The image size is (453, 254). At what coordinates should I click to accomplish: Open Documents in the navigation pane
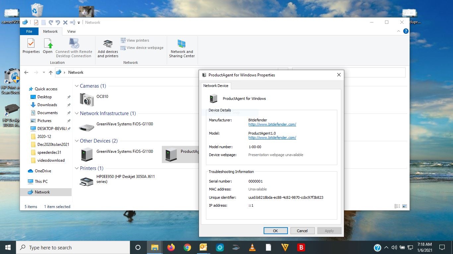(47, 113)
